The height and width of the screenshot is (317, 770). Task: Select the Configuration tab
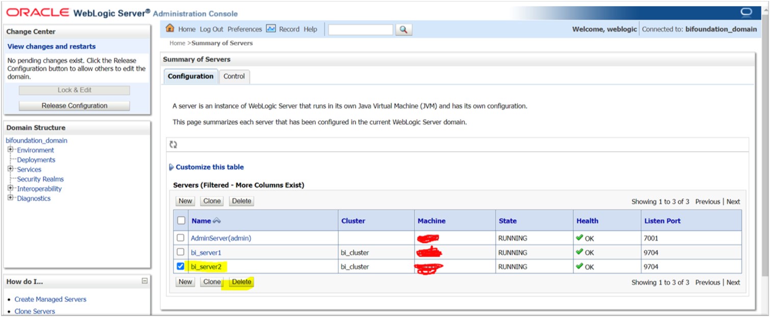pos(191,76)
